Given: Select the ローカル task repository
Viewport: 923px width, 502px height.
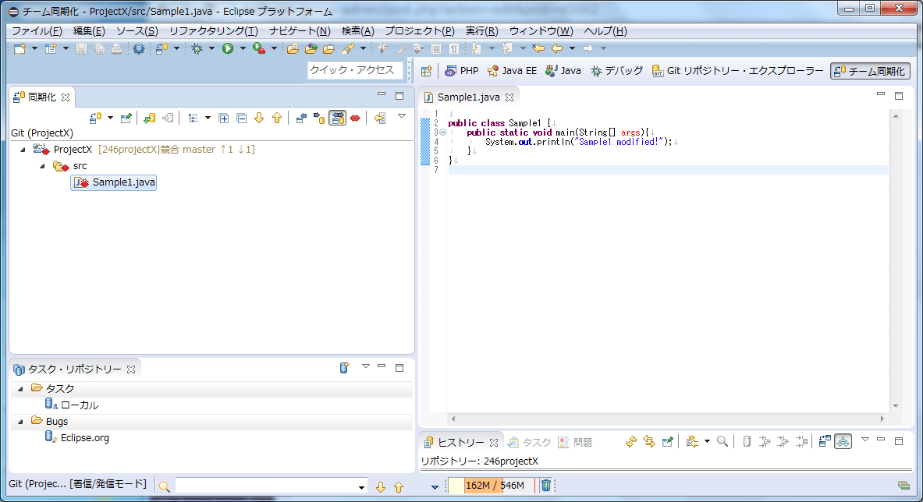Looking at the screenshot, I should tap(72, 405).
